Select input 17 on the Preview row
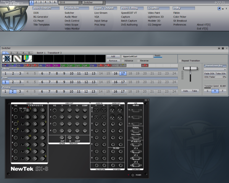 click(x=123, y=91)
